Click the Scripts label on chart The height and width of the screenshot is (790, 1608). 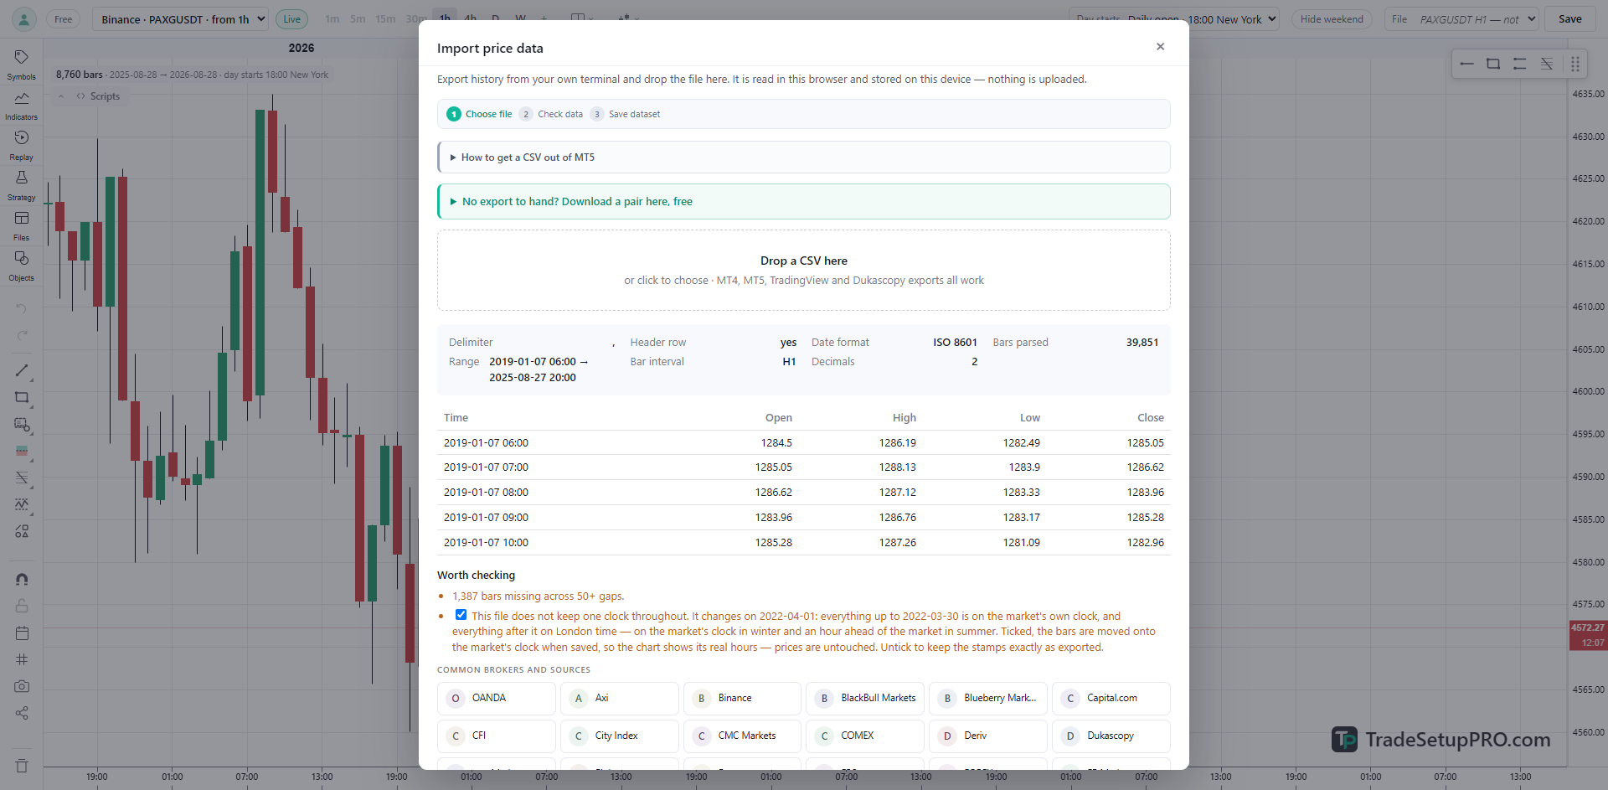click(105, 96)
